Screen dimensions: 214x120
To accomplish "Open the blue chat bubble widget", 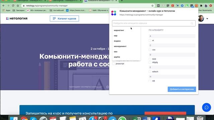I will pos(207,107).
